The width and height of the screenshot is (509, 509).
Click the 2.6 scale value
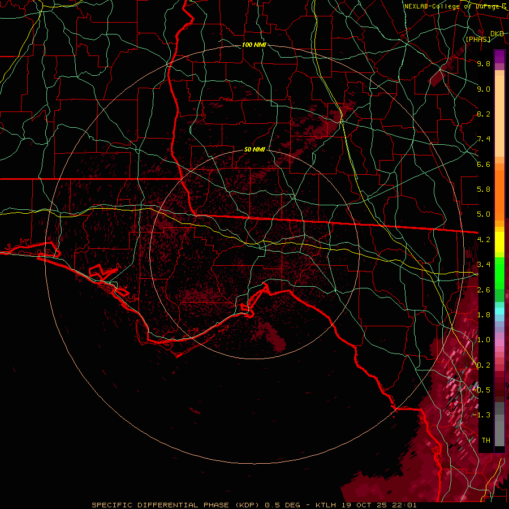point(484,290)
